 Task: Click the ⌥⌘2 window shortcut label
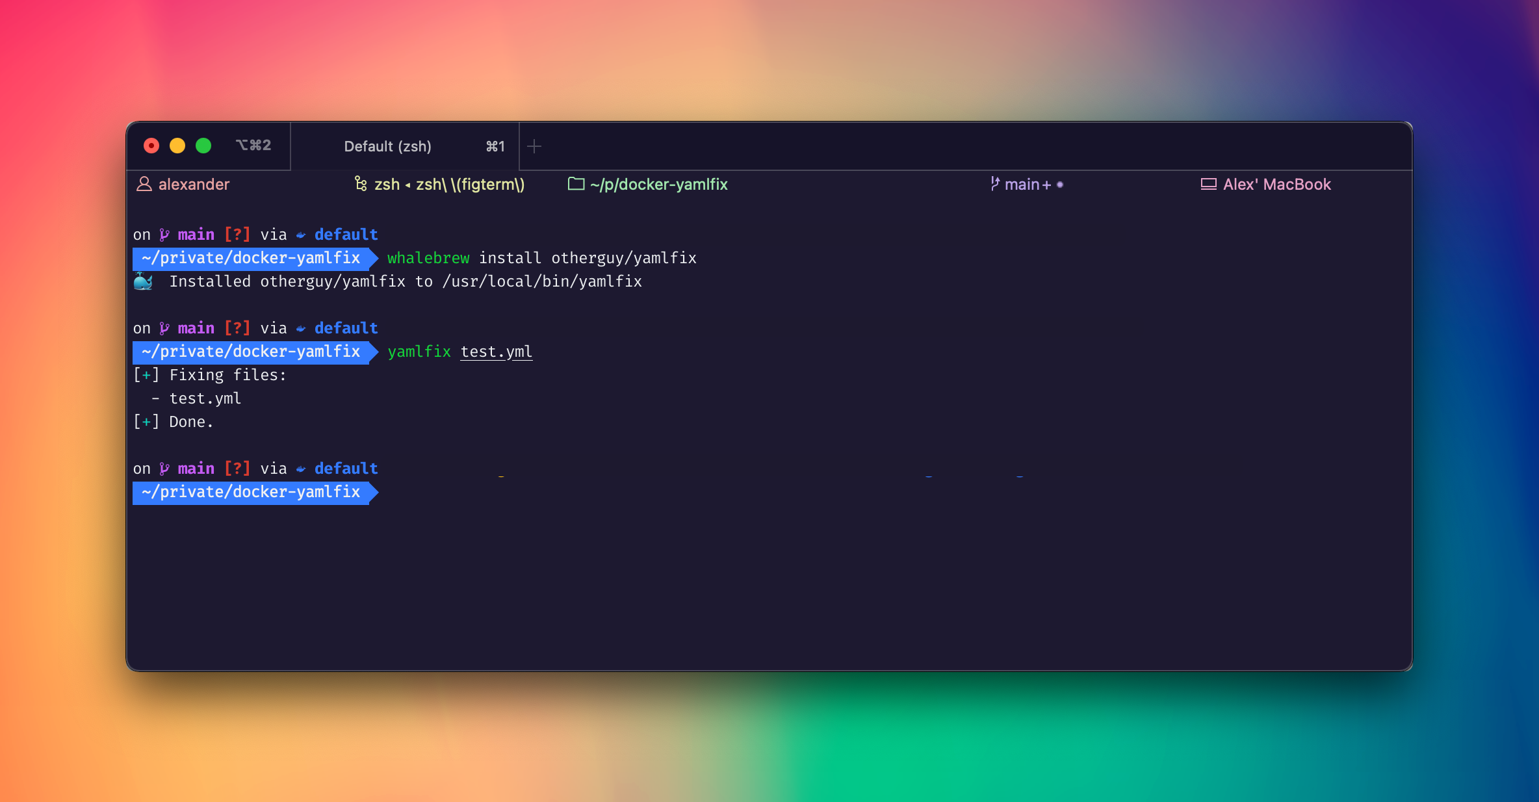(x=253, y=146)
